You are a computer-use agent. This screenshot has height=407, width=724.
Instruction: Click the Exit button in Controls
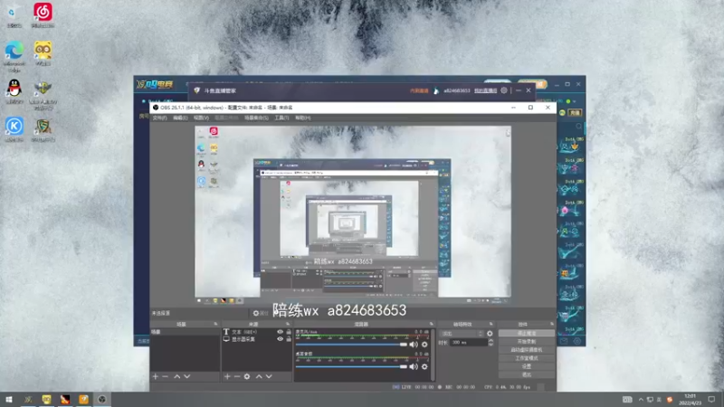[527, 374]
